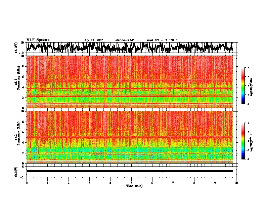Click the ch.2 spectrogram "4" kHz tick label

23,143
